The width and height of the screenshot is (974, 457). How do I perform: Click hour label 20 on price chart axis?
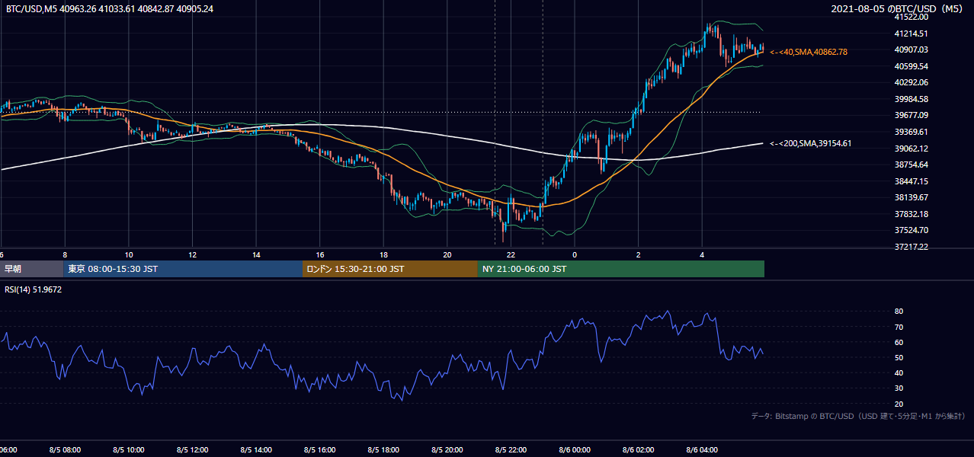[x=447, y=255]
